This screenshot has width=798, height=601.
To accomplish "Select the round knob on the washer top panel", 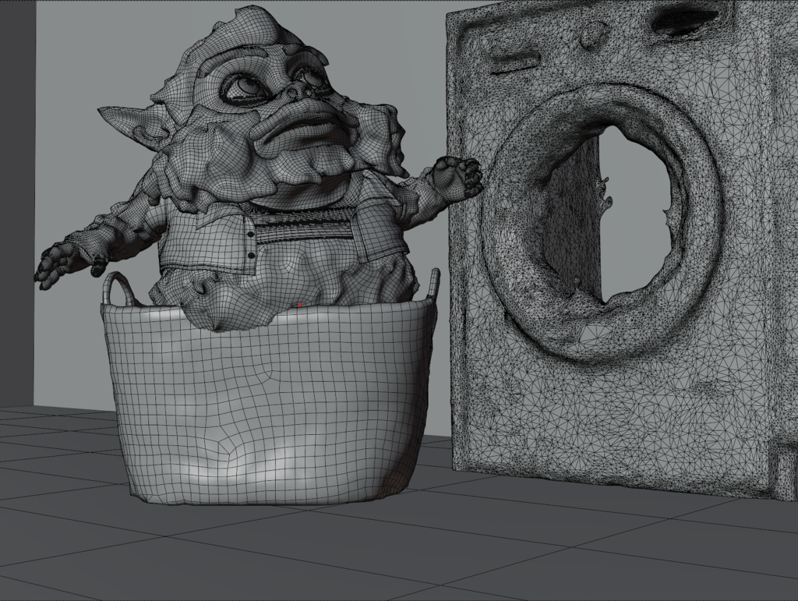I will [592, 33].
